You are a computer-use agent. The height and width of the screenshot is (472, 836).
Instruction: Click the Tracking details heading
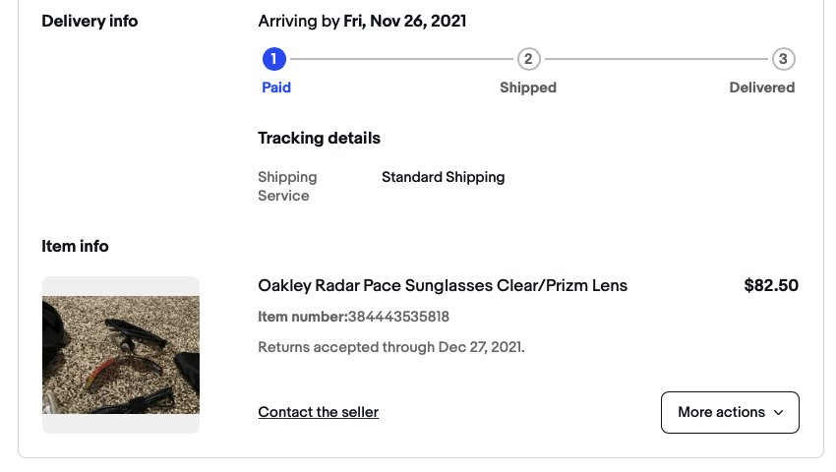click(x=319, y=138)
